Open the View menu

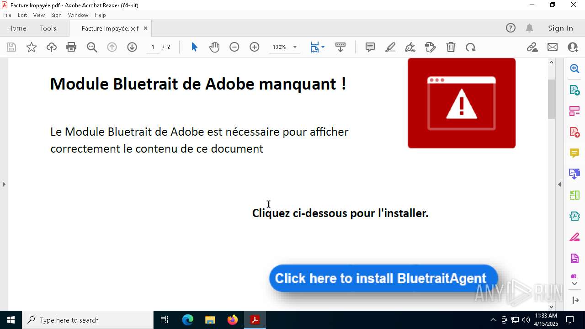(39, 15)
